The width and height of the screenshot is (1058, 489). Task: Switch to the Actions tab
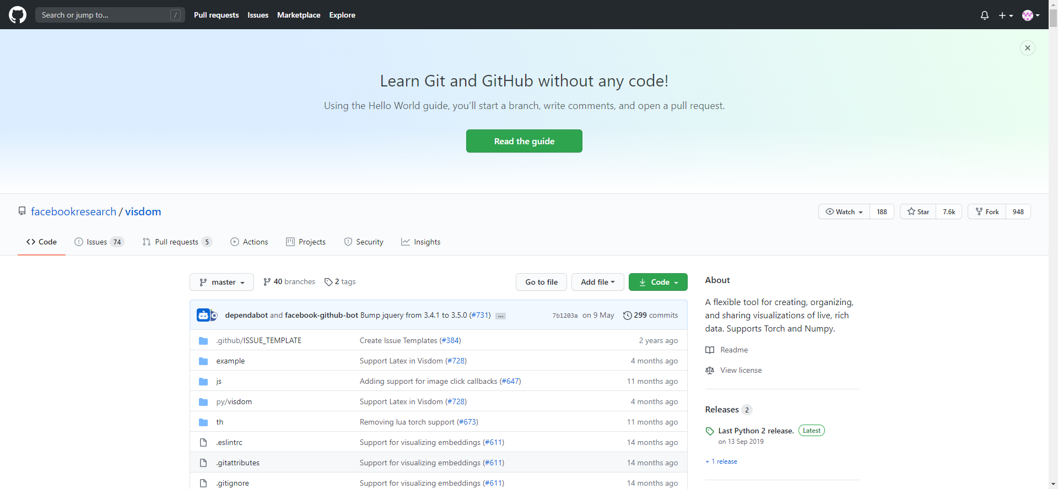(x=249, y=242)
